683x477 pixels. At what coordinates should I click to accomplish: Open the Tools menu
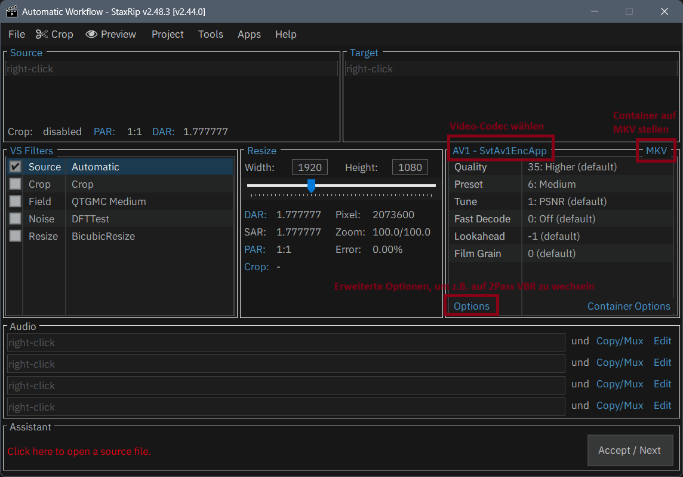210,34
